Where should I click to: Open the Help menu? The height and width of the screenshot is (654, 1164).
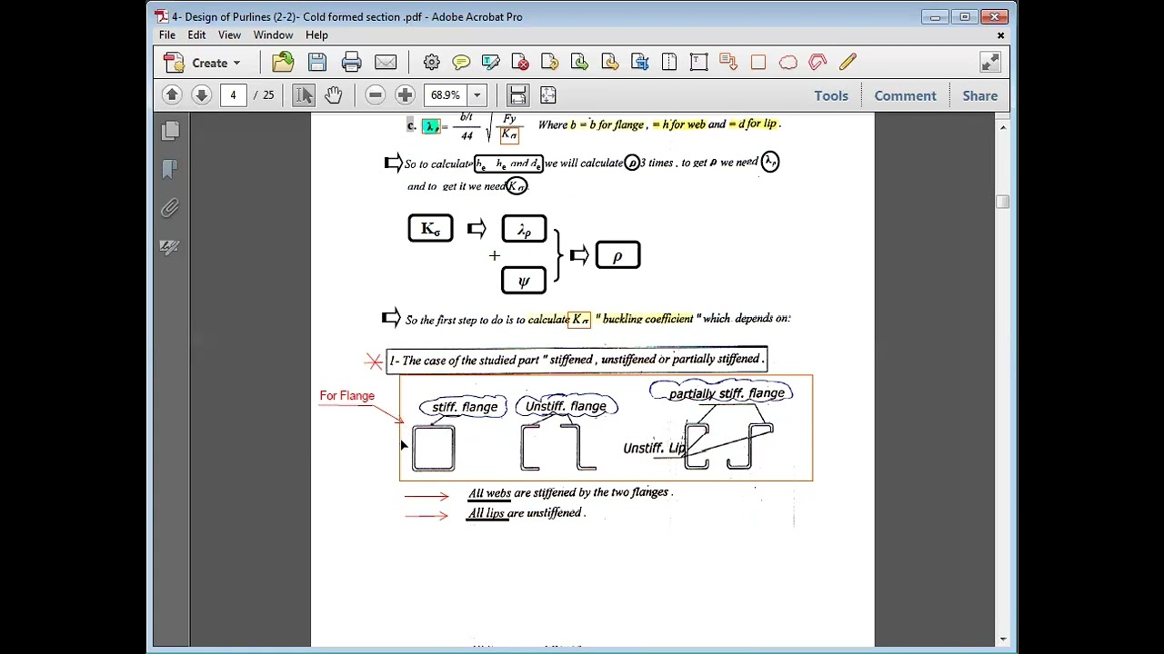click(316, 35)
